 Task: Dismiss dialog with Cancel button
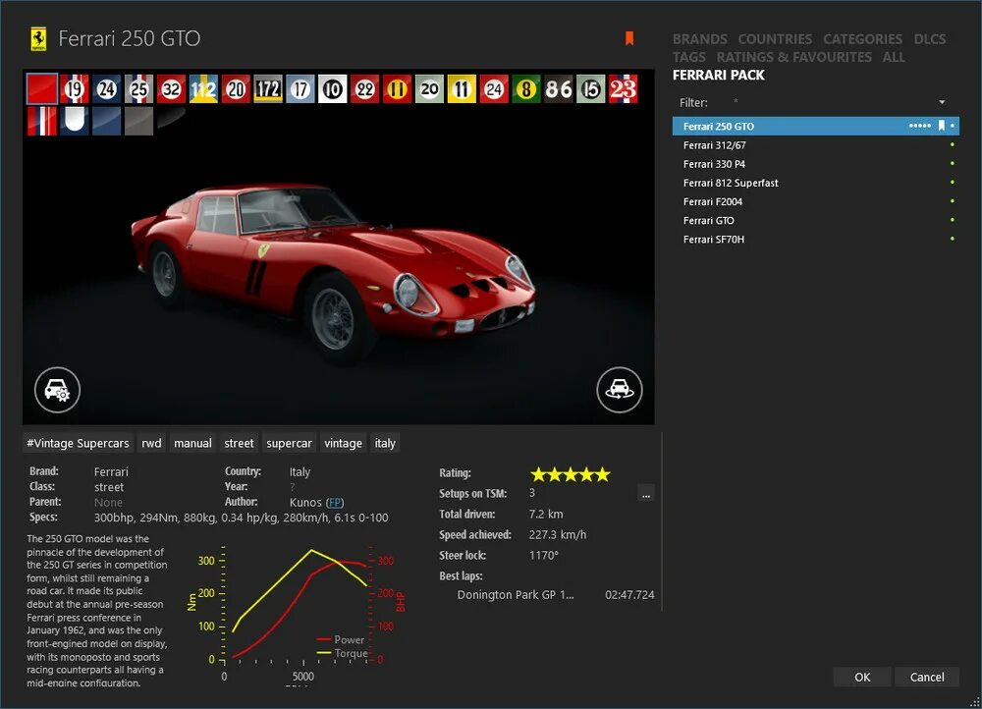927,677
